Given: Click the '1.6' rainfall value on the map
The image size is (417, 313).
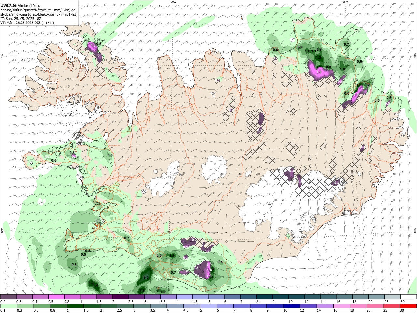Looking at the screenshot, I should click(142, 291).
